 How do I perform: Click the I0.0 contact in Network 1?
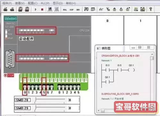point(108,70)
